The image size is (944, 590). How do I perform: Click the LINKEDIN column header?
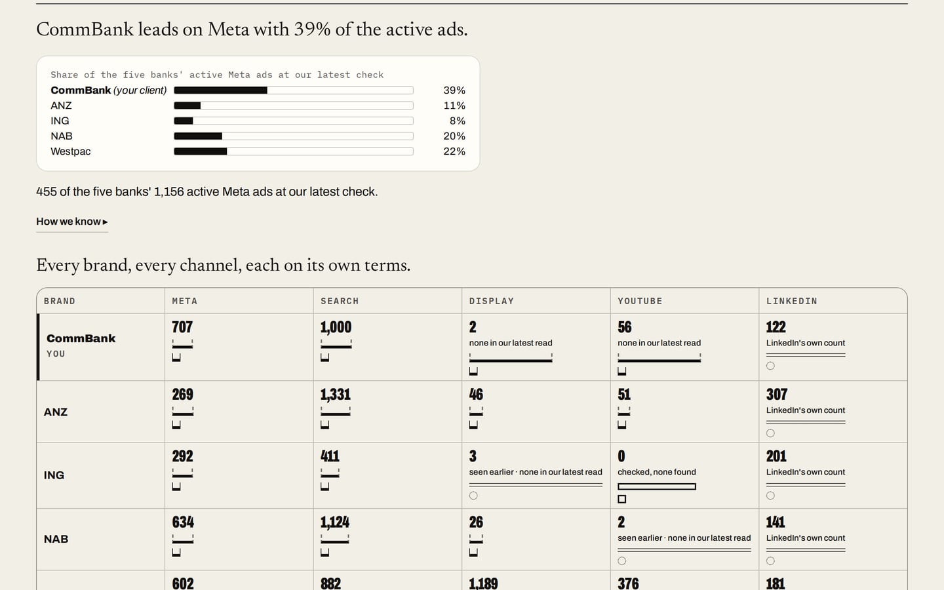792,301
